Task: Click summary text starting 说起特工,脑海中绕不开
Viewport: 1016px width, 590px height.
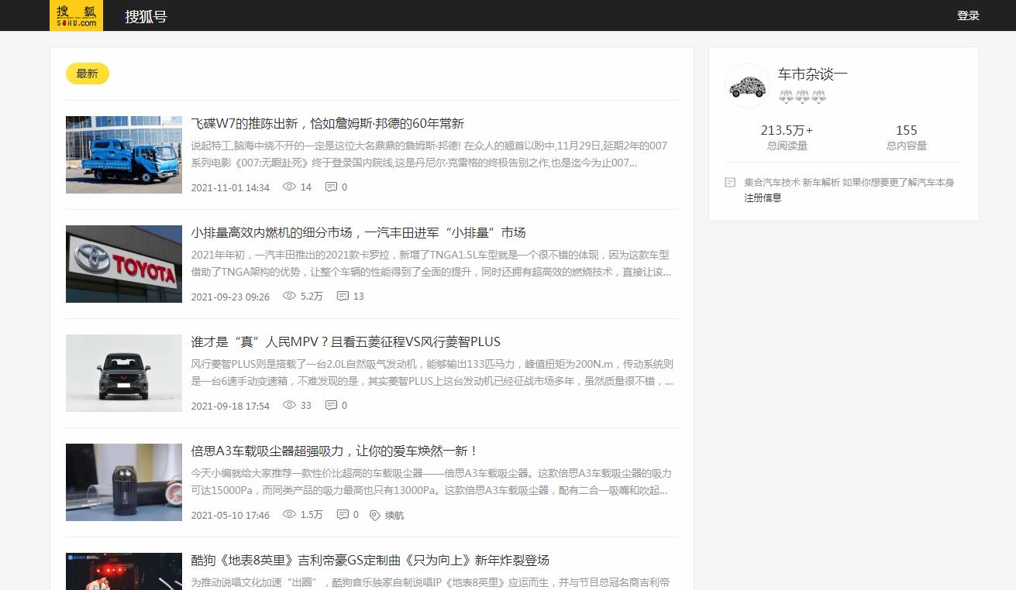Action: (429, 154)
